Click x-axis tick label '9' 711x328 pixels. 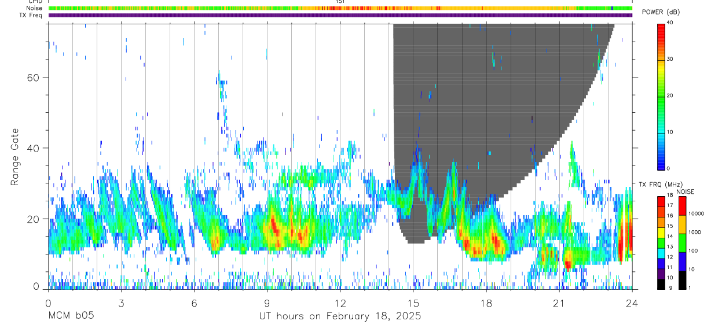pyautogui.click(x=267, y=303)
